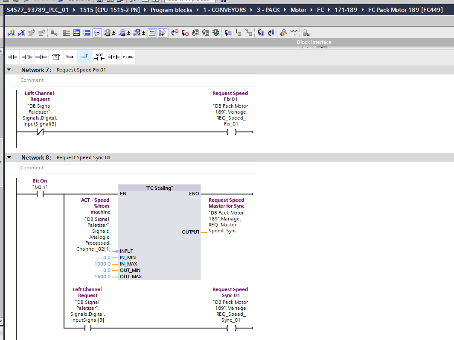Go to 3 - PACK in breadcrumb
The image size is (454, 340).
(268, 10)
